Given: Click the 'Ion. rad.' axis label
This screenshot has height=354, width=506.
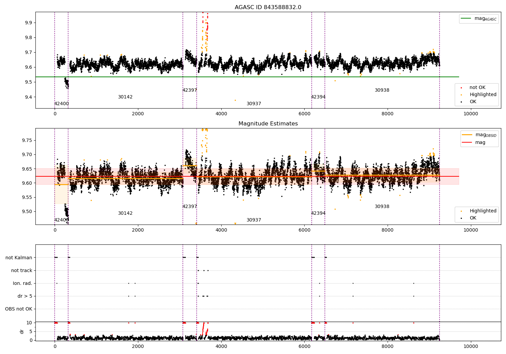Looking at the screenshot, I should point(23,283).
